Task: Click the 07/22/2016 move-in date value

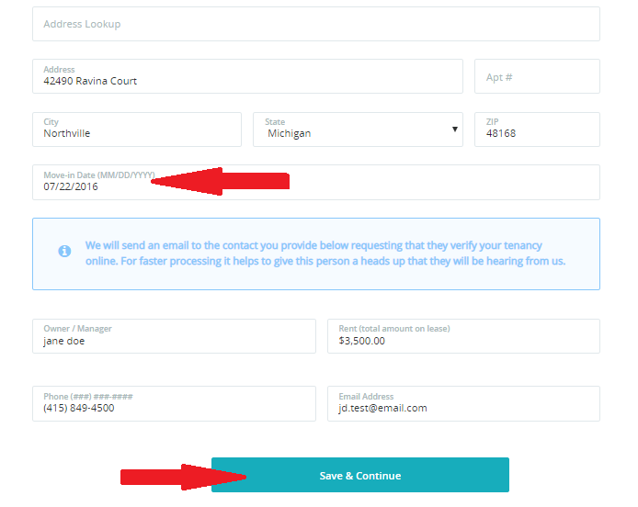Action: point(71,186)
